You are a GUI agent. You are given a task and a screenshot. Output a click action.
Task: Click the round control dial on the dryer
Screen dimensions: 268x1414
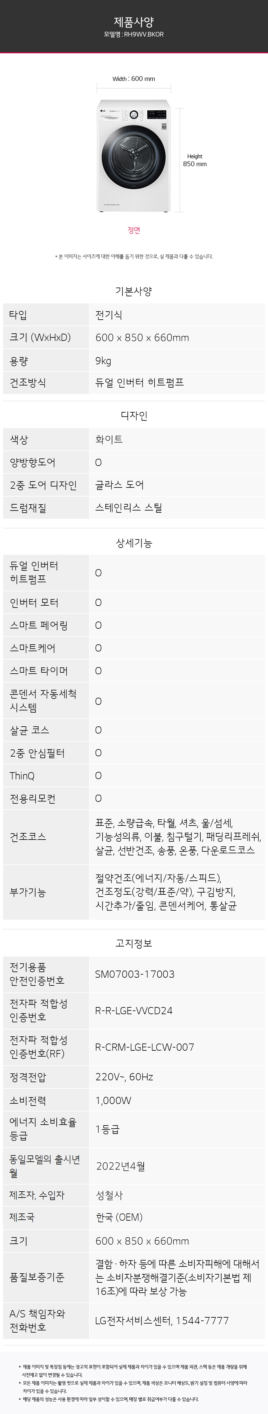click(134, 115)
